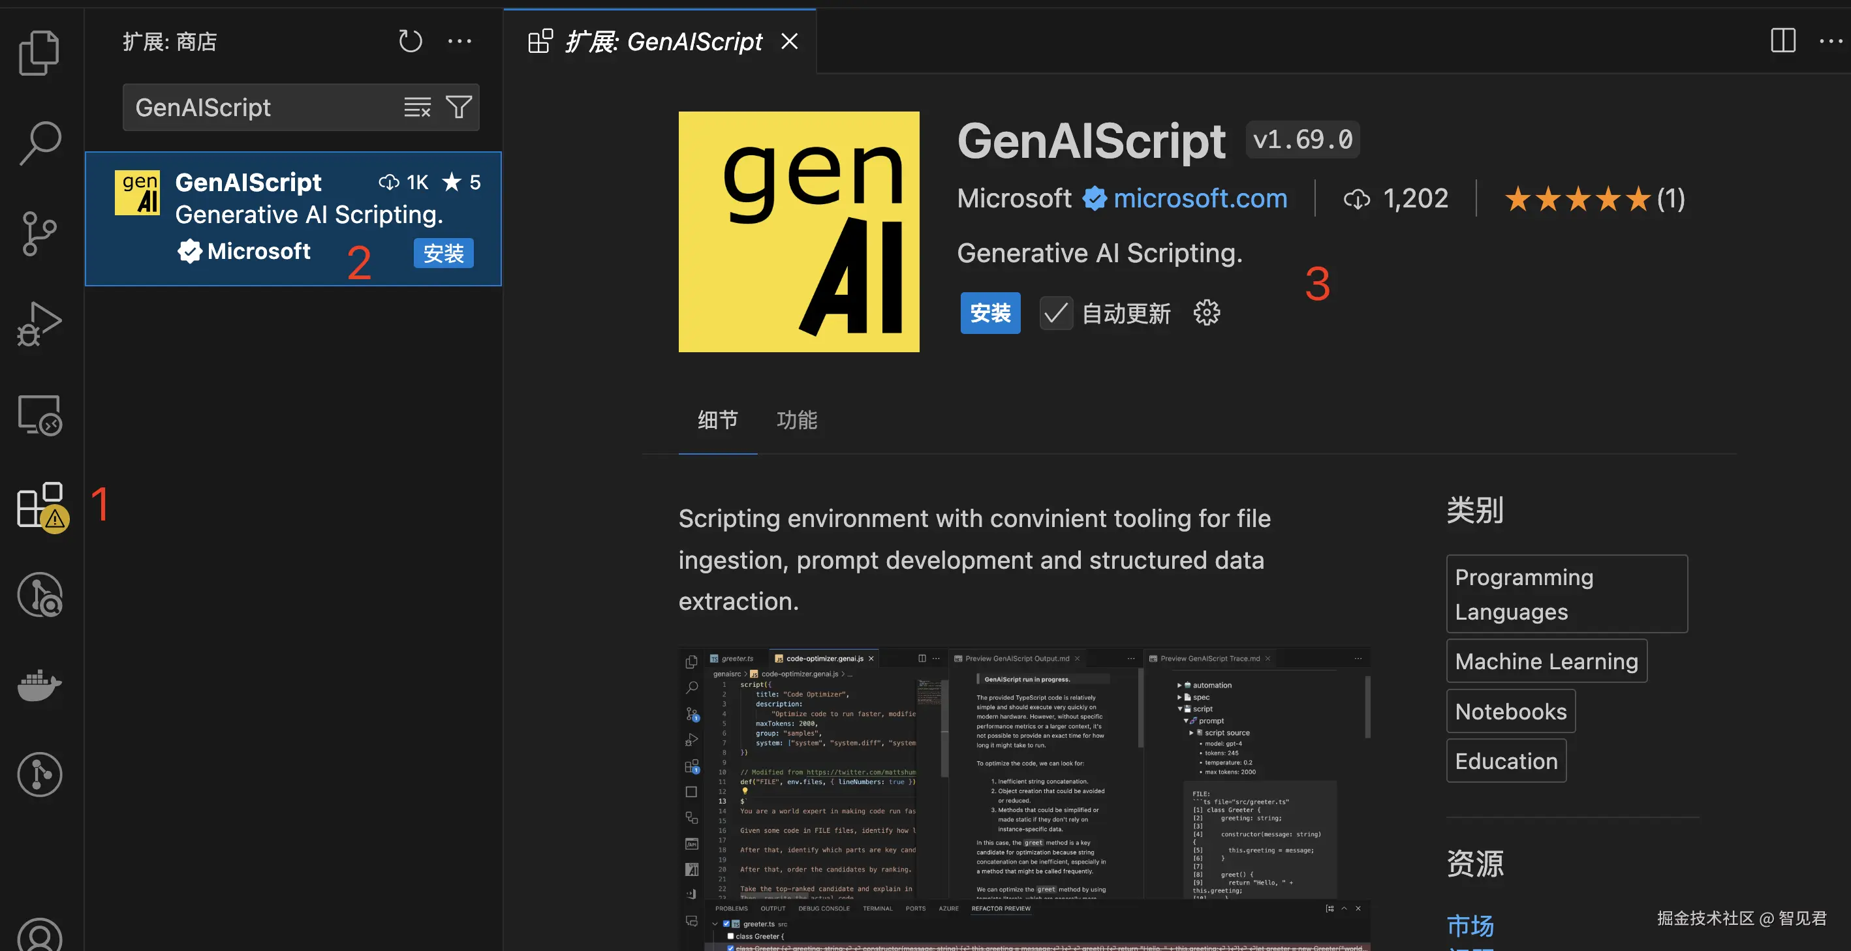Refresh the extensions marketplace list
This screenshot has height=951, width=1851.
click(411, 41)
